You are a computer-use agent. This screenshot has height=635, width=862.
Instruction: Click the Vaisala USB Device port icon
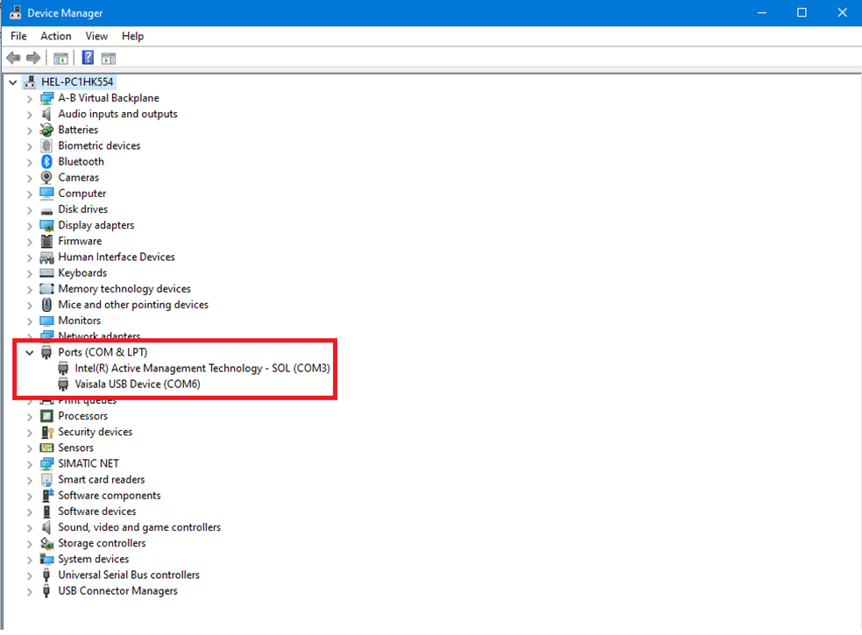click(64, 385)
